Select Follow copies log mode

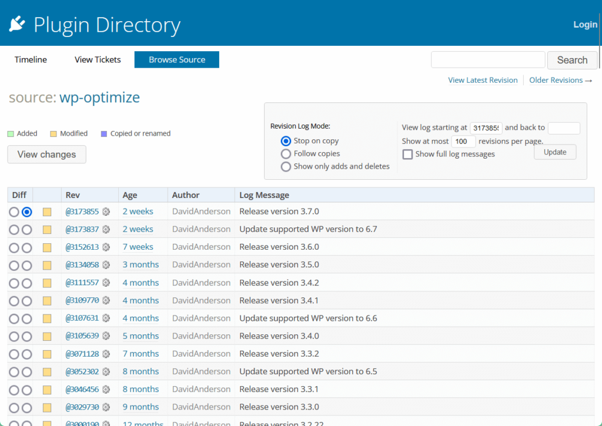[x=286, y=154]
